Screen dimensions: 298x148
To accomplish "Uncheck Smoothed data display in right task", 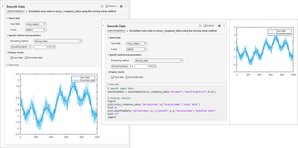I will tap(127, 77).
